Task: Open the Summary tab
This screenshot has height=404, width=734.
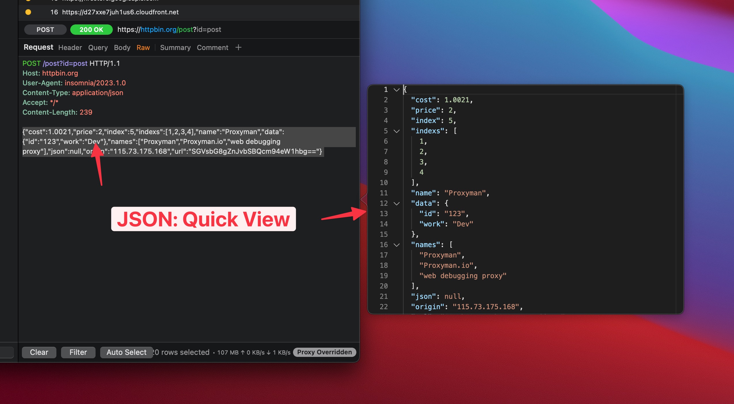Action: 175,47
